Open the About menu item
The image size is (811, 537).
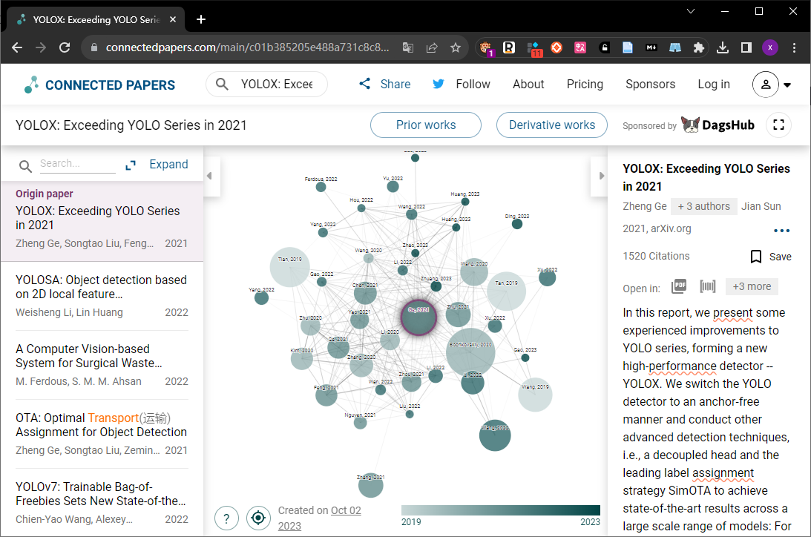(x=528, y=85)
